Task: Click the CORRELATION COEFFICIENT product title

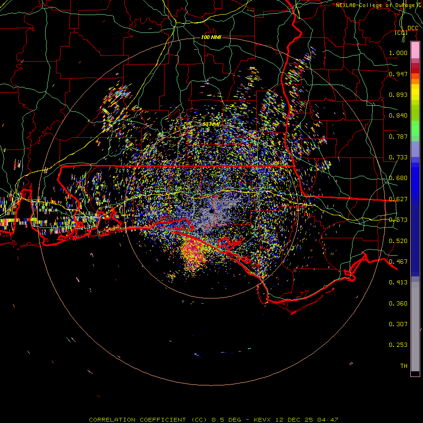Action: click(137, 420)
